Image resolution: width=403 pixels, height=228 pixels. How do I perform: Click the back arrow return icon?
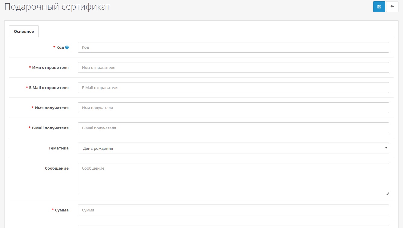click(392, 7)
